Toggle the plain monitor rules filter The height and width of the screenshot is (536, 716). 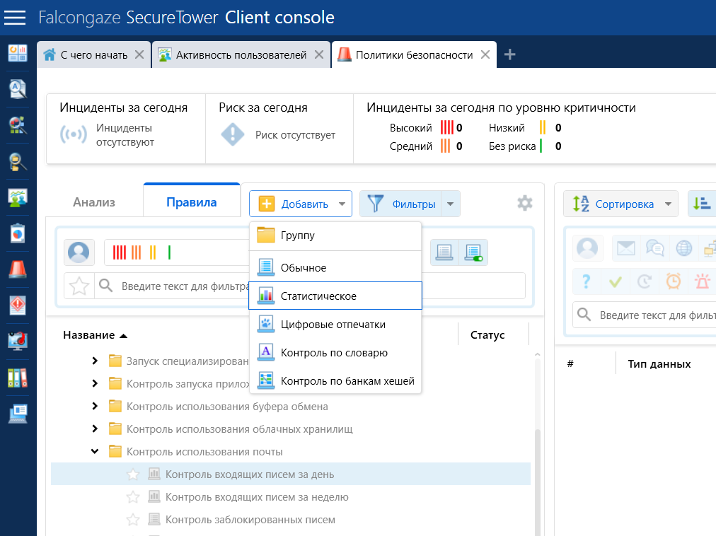click(444, 252)
